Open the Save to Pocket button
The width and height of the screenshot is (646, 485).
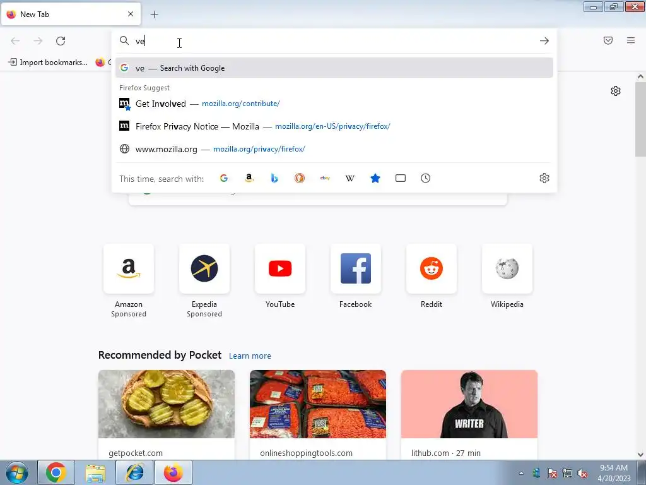click(608, 40)
